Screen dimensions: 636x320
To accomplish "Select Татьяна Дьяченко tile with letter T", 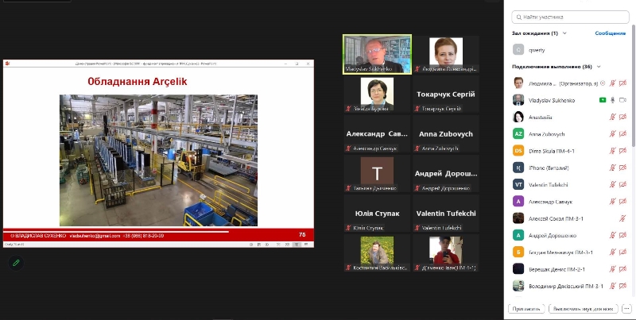I will [377, 173].
